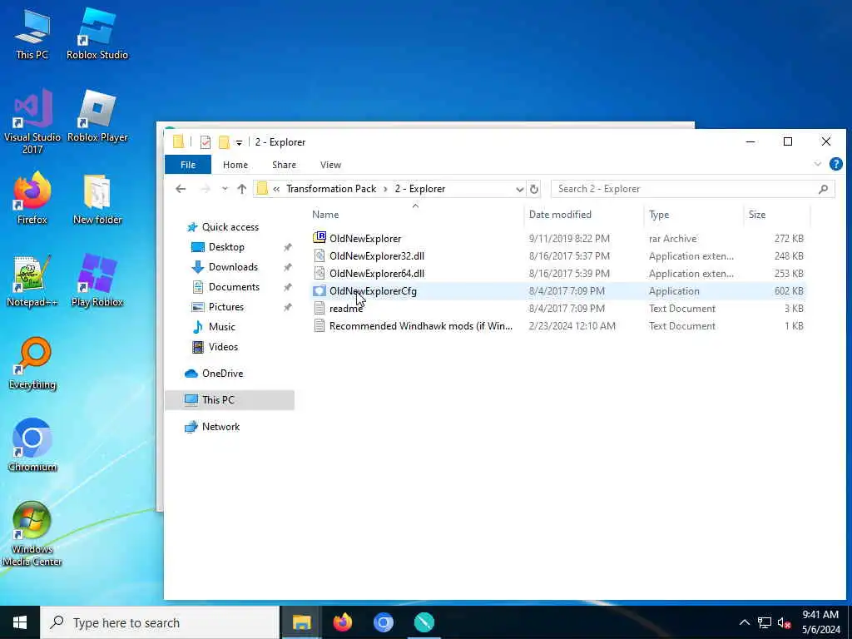Launch Roblox Studio desktop shortcut
The height and width of the screenshot is (639, 852).
[x=97, y=33]
